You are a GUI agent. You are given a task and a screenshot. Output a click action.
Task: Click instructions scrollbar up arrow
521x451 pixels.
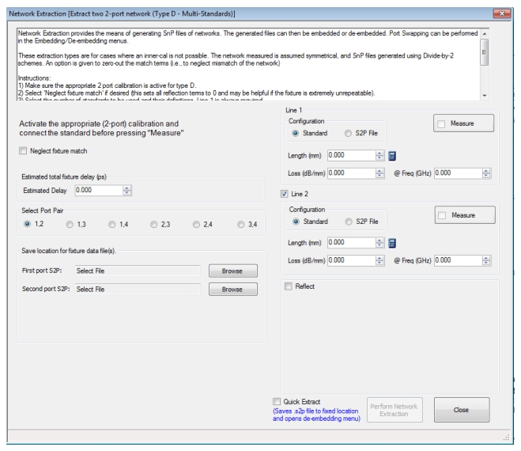(x=485, y=33)
